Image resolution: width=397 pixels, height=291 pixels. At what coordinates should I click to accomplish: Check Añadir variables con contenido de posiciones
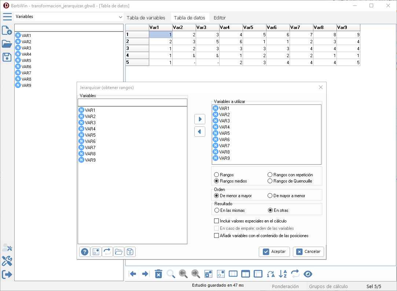point(216,236)
